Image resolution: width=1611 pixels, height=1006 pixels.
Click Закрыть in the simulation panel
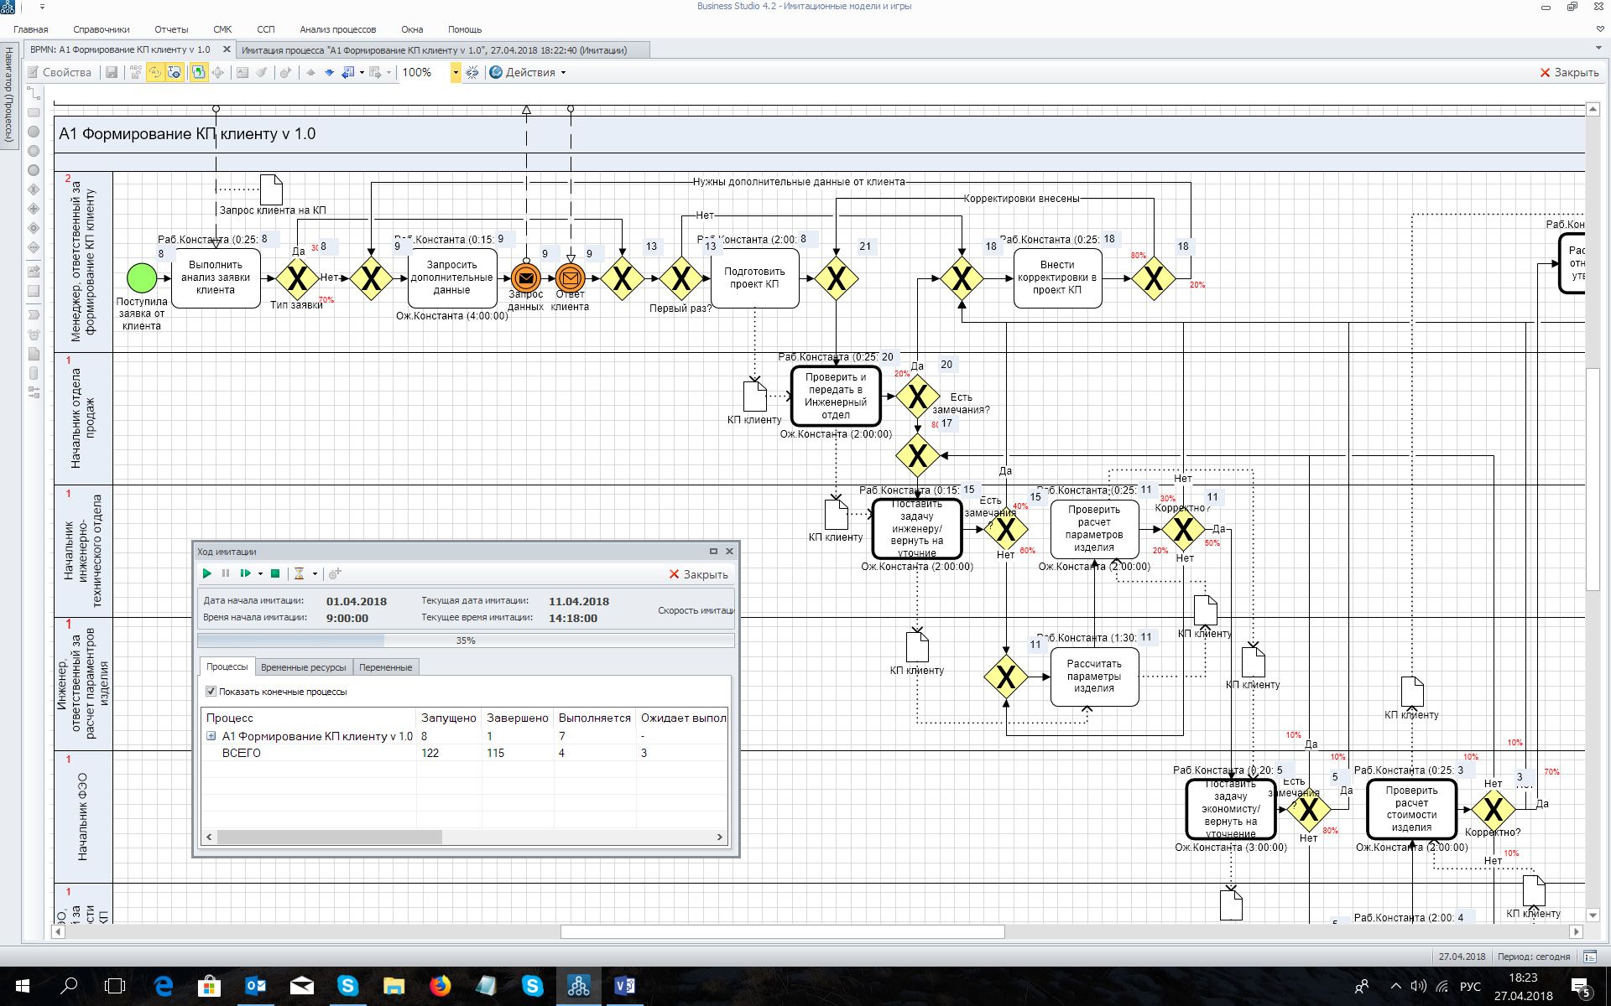pos(698,574)
